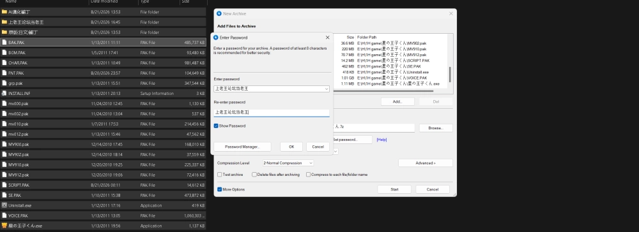Click Cancel in the New Archive window
639x232 pixels.
coord(433,189)
